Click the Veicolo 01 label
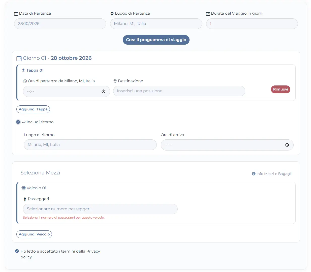This screenshot has width=311, height=272. pos(37,188)
